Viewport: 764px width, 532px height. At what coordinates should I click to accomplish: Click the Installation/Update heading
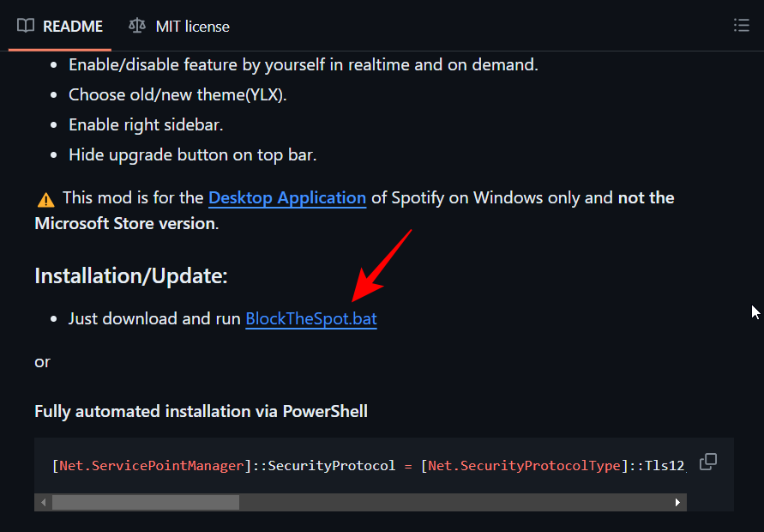[129, 275]
